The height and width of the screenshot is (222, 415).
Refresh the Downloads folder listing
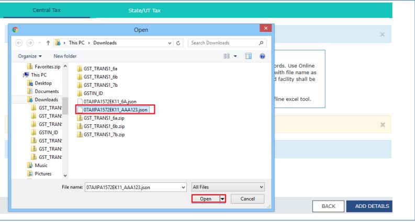(x=178, y=43)
